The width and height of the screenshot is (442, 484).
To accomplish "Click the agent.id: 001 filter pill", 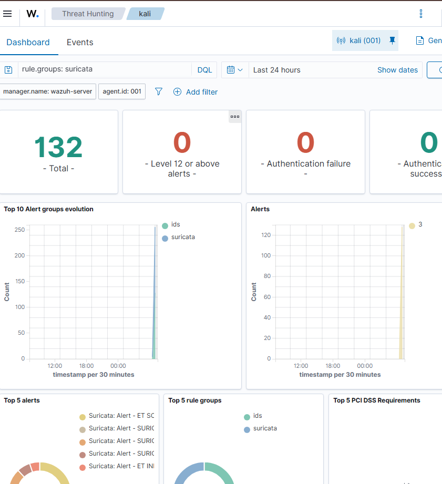I will click(122, 91).
